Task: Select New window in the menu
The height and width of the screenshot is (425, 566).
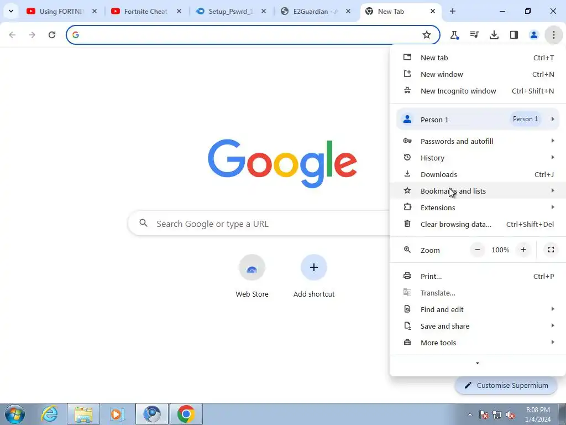Action: click(x=478, y=74)
